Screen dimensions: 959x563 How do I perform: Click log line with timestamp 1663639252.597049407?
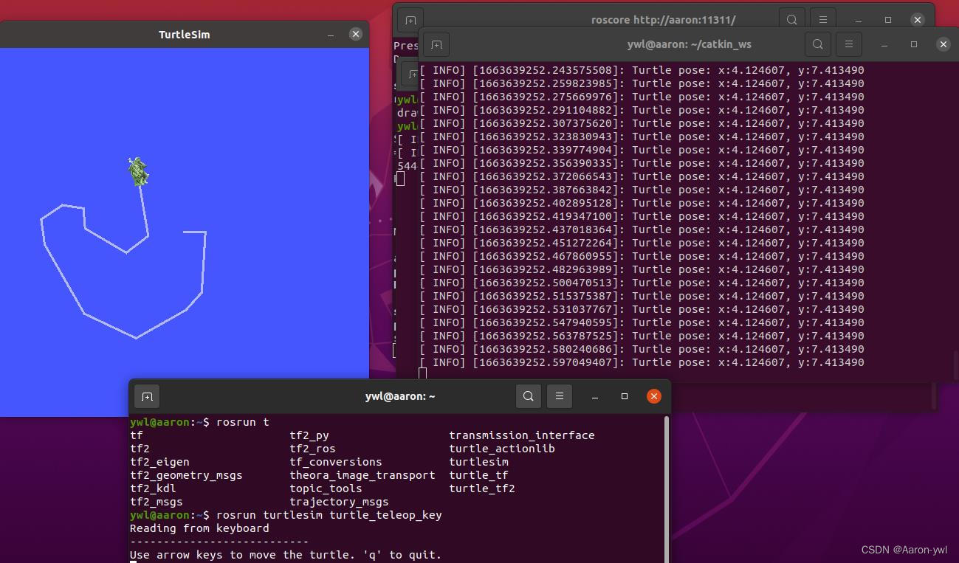(x=642, y=362)
